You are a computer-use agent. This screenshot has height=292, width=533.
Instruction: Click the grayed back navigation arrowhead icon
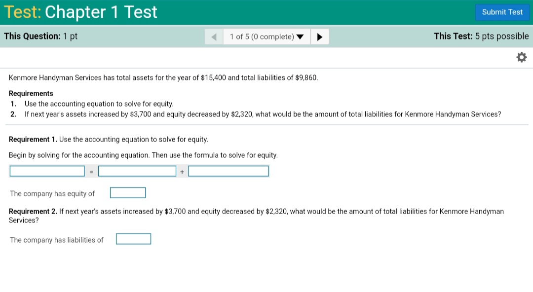214,36
